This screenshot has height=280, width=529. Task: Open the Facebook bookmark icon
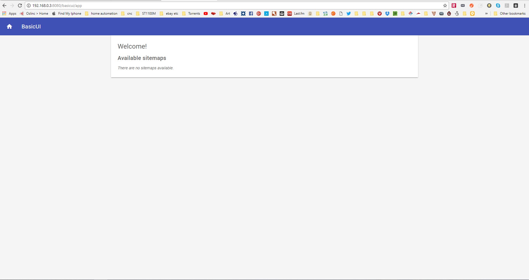pos(251,14)
